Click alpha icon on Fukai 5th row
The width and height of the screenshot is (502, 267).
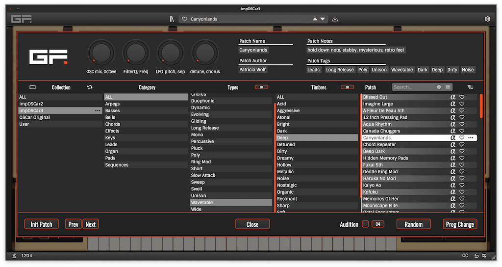[452, 165]
